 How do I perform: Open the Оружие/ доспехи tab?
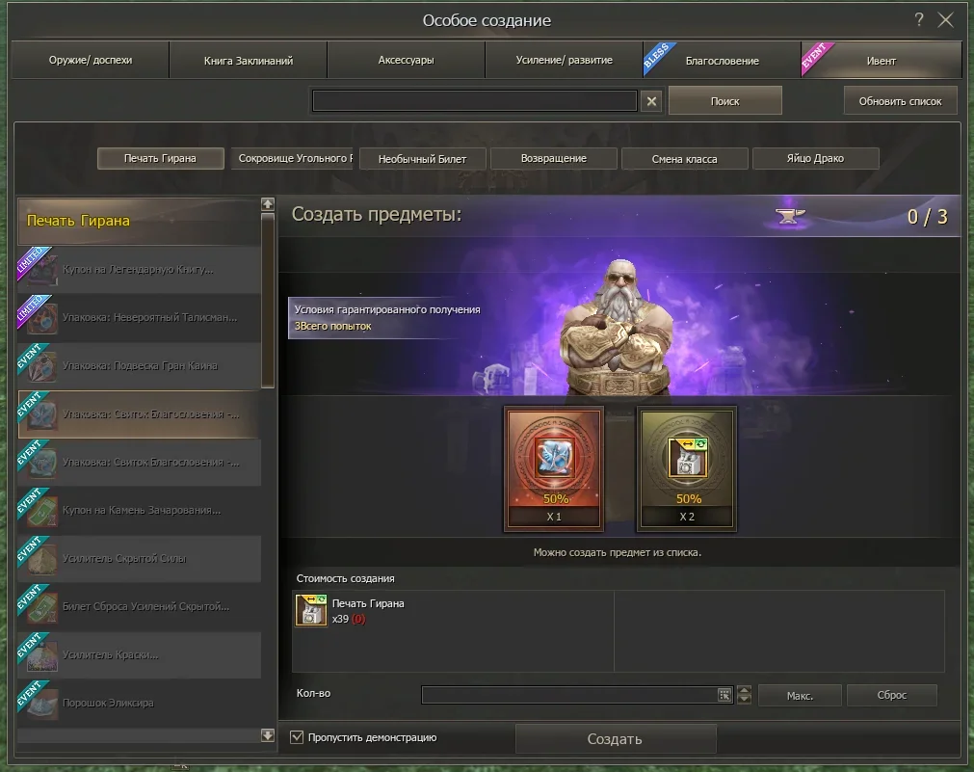pyautogui.click(x=91, y=61)
